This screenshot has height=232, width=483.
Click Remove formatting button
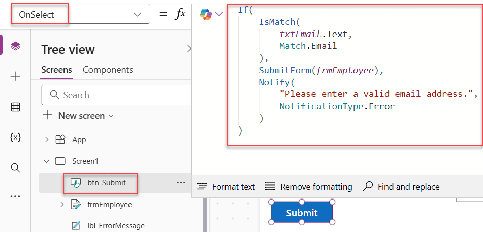click(309, 187)
